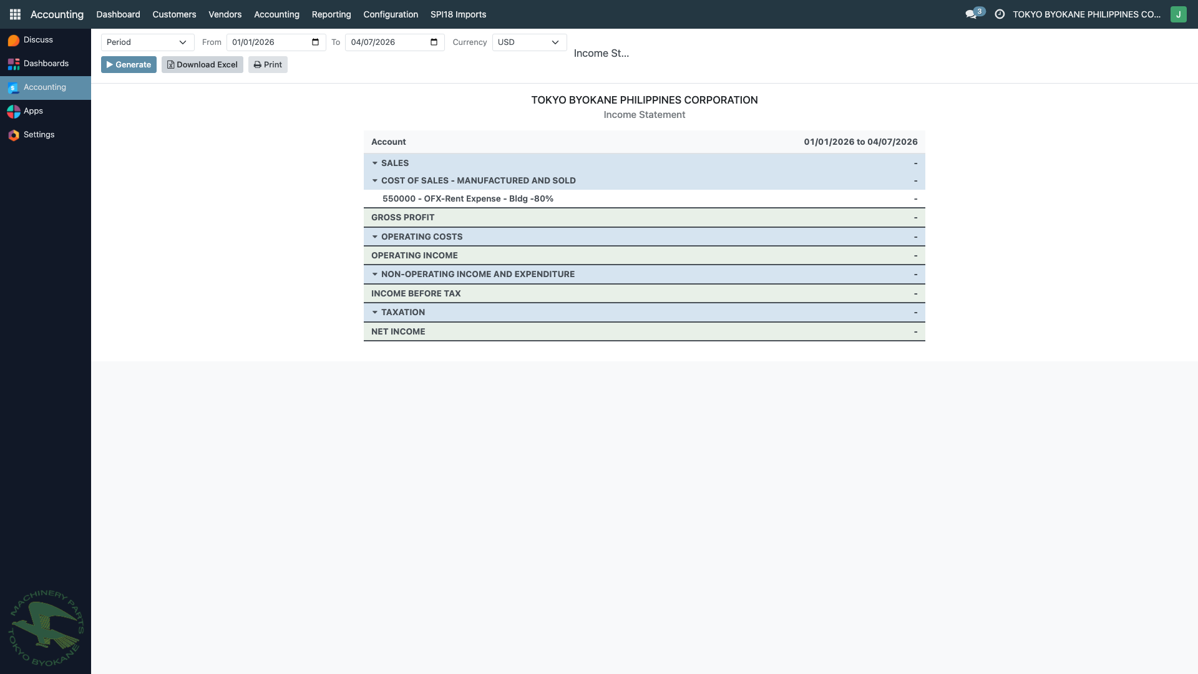Collapse the SALES section
The height and width of the screenshot is (674, 1198).
click(375, 163)
